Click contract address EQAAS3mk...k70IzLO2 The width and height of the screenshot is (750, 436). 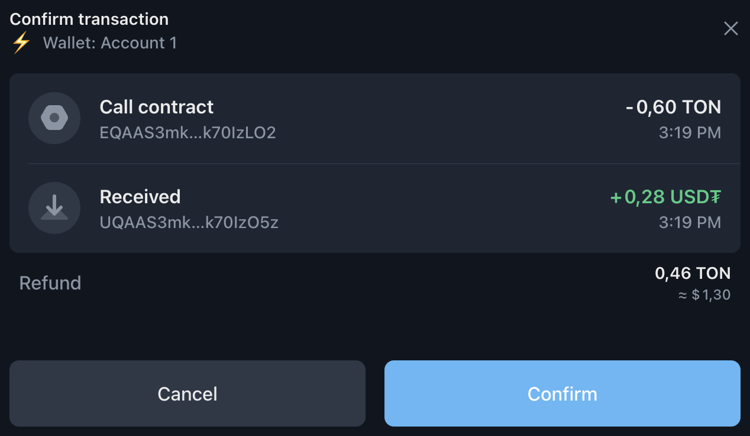(187, 132)
